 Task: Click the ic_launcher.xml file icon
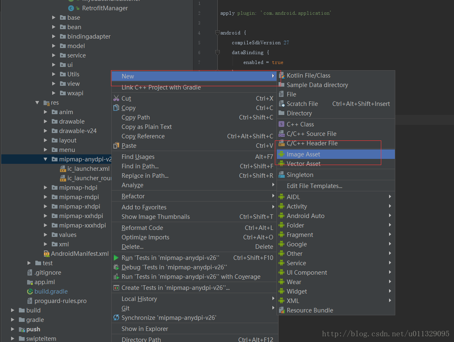tap(63, 169)
